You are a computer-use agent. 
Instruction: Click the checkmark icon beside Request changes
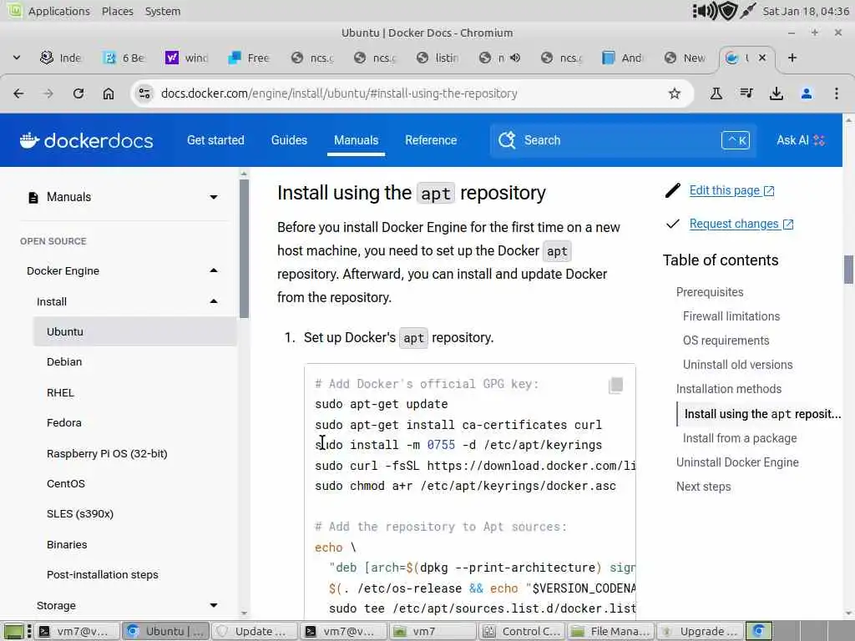click(673, 224)
